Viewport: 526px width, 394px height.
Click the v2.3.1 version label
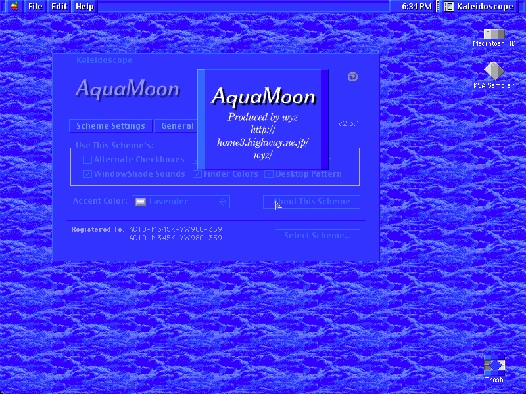[348, 123]
